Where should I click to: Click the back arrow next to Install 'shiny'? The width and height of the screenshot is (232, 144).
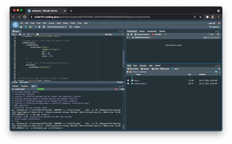[13, 89]
